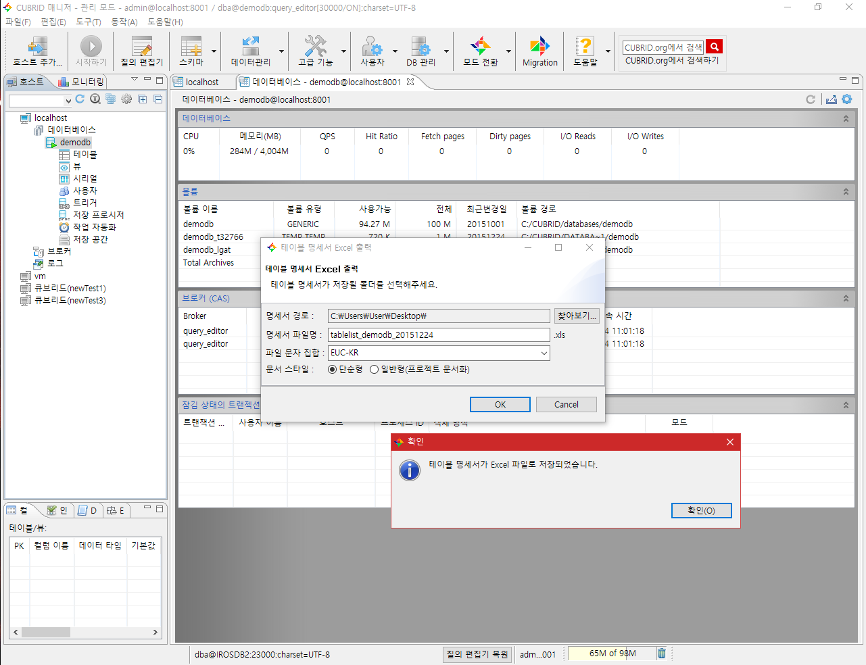Click the CUBRID.org search input field
This screenshot has height=665, width=866.
point(663,47)
